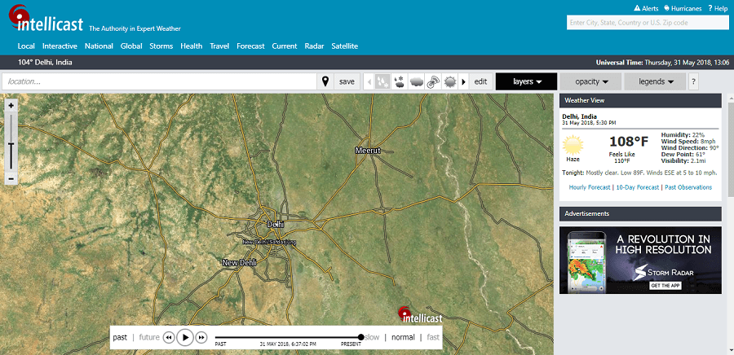Click the edit layers button

point(480,81)
